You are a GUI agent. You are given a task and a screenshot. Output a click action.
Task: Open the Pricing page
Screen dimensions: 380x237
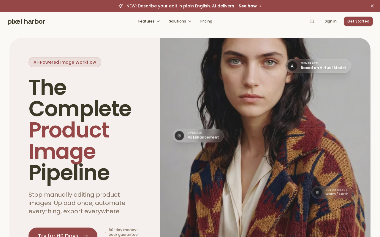point(206,21)
